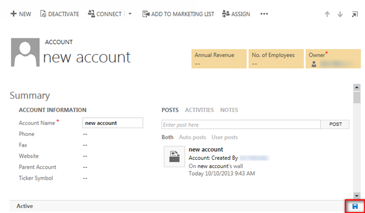Click the ASSIGN command
The width and height of the screenshot is (365, 213).
[x=236, y=14]
